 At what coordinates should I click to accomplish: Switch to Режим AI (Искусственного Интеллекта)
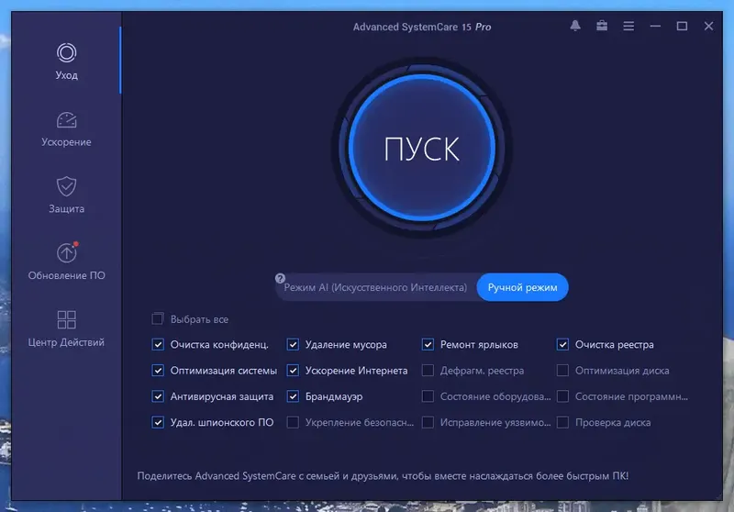coord(375,287)
